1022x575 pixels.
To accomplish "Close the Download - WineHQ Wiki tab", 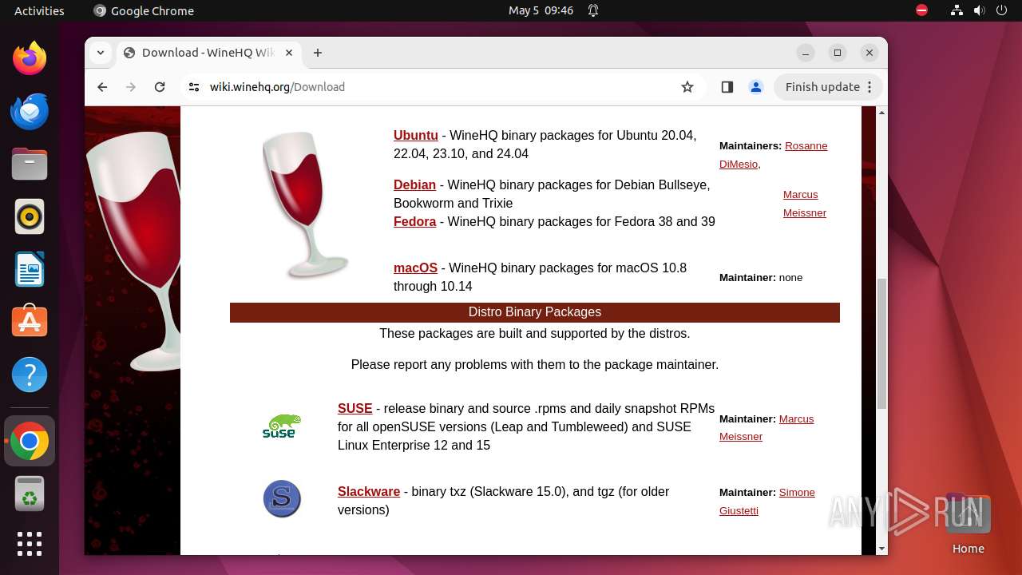I will [x=289, y=53].
